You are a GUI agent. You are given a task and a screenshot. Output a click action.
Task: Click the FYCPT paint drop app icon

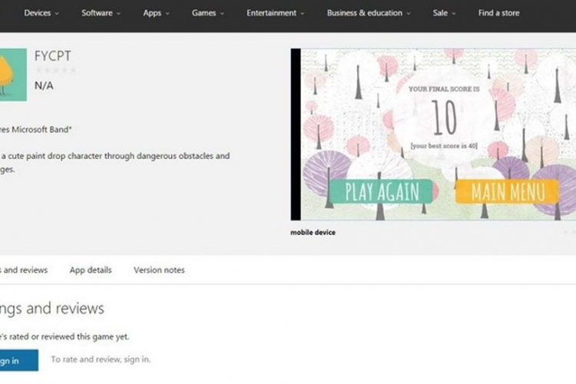tap(13, 74)
